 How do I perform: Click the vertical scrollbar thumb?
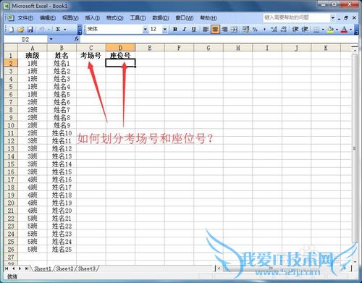coord(355,148)
